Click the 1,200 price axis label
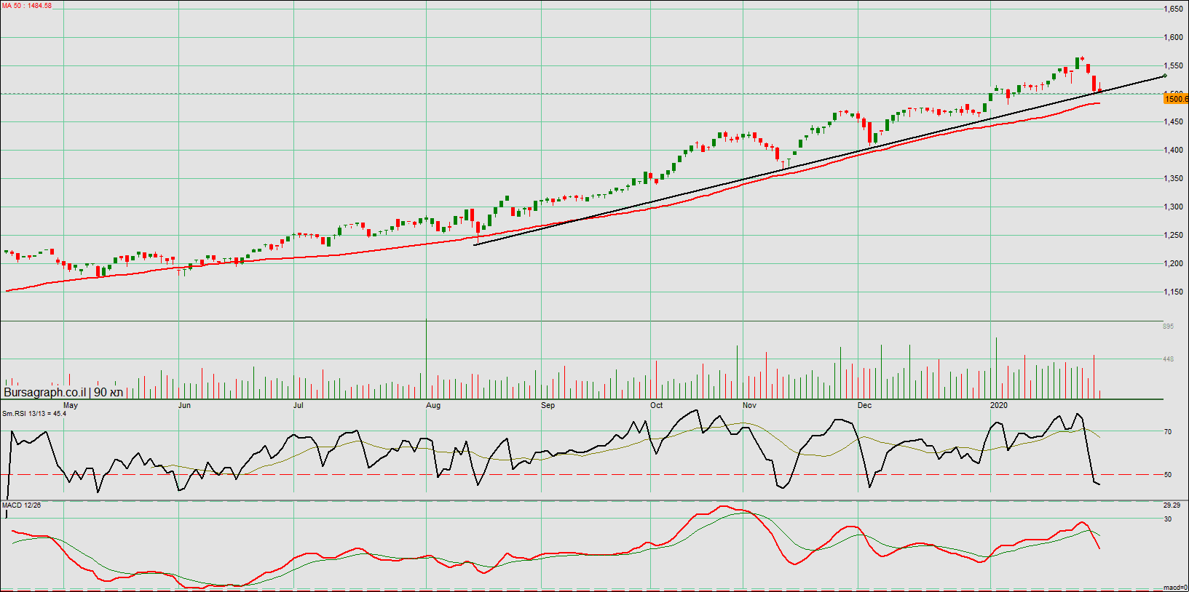The height and width of the screenshot is (592, 1189). pyautogui.click(x=1173, y=264)
